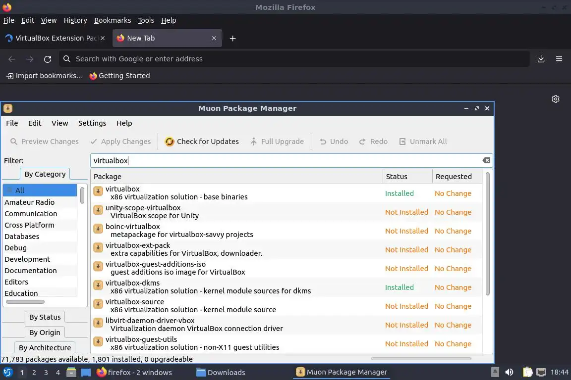Select the By Category filter tab
The width and height of the screenshot is (571, 380).
tap(45, 174)
